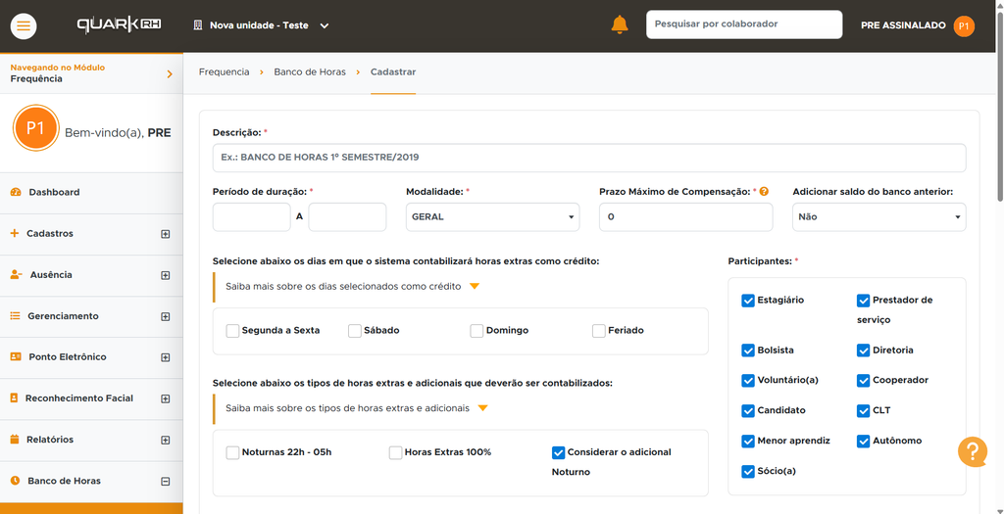1004x514 pixels.
Task: Expand the Relatórios submenu
Action: [165, 440]
